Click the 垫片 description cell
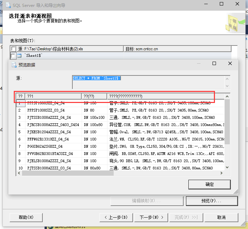The width and height of the screenshot is (248, 229). coord(166,146)
